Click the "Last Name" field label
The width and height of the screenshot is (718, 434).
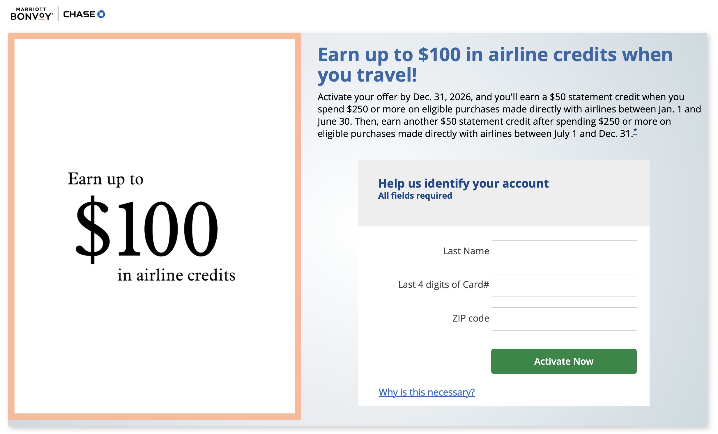point(466,251)
